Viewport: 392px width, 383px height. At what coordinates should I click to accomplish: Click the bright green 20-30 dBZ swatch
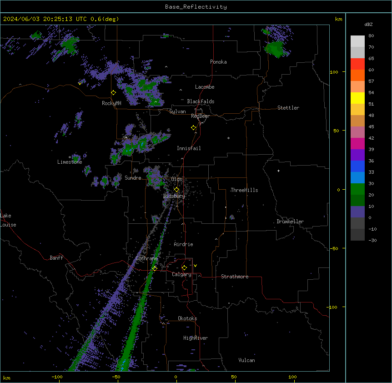(x=357, y=189)
